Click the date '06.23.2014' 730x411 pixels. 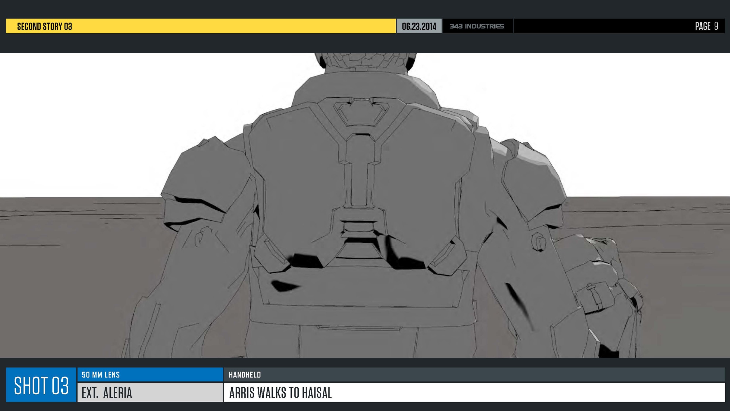pos(419,26)
